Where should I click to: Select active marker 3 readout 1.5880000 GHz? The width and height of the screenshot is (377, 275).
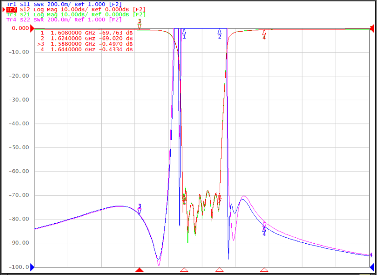click(85, 44)
